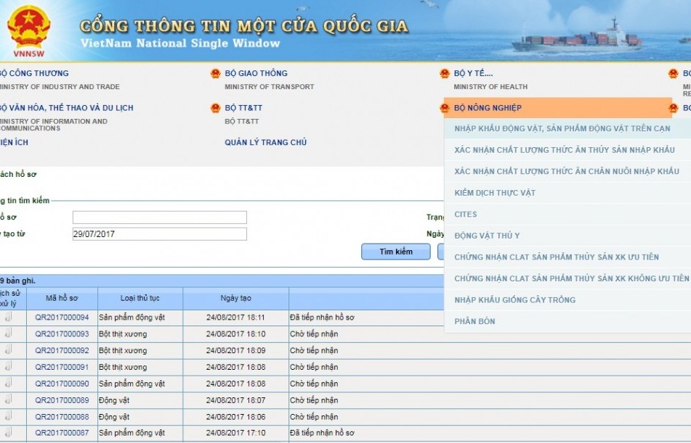The width and height of the screenshot is (691, 443).
Task: Open the Bộ Công Thương menu
Action: tap(34, 73)
